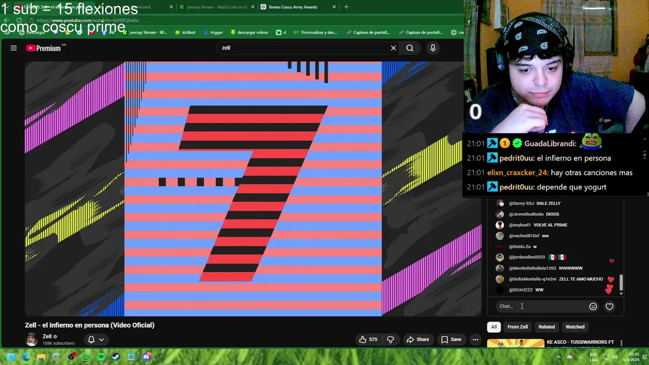Start voice search with microphone icon

tap(433, 48)
